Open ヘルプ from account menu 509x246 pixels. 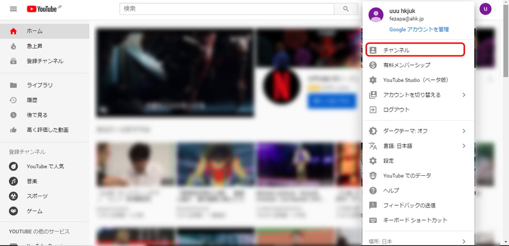tap(418, 190)
